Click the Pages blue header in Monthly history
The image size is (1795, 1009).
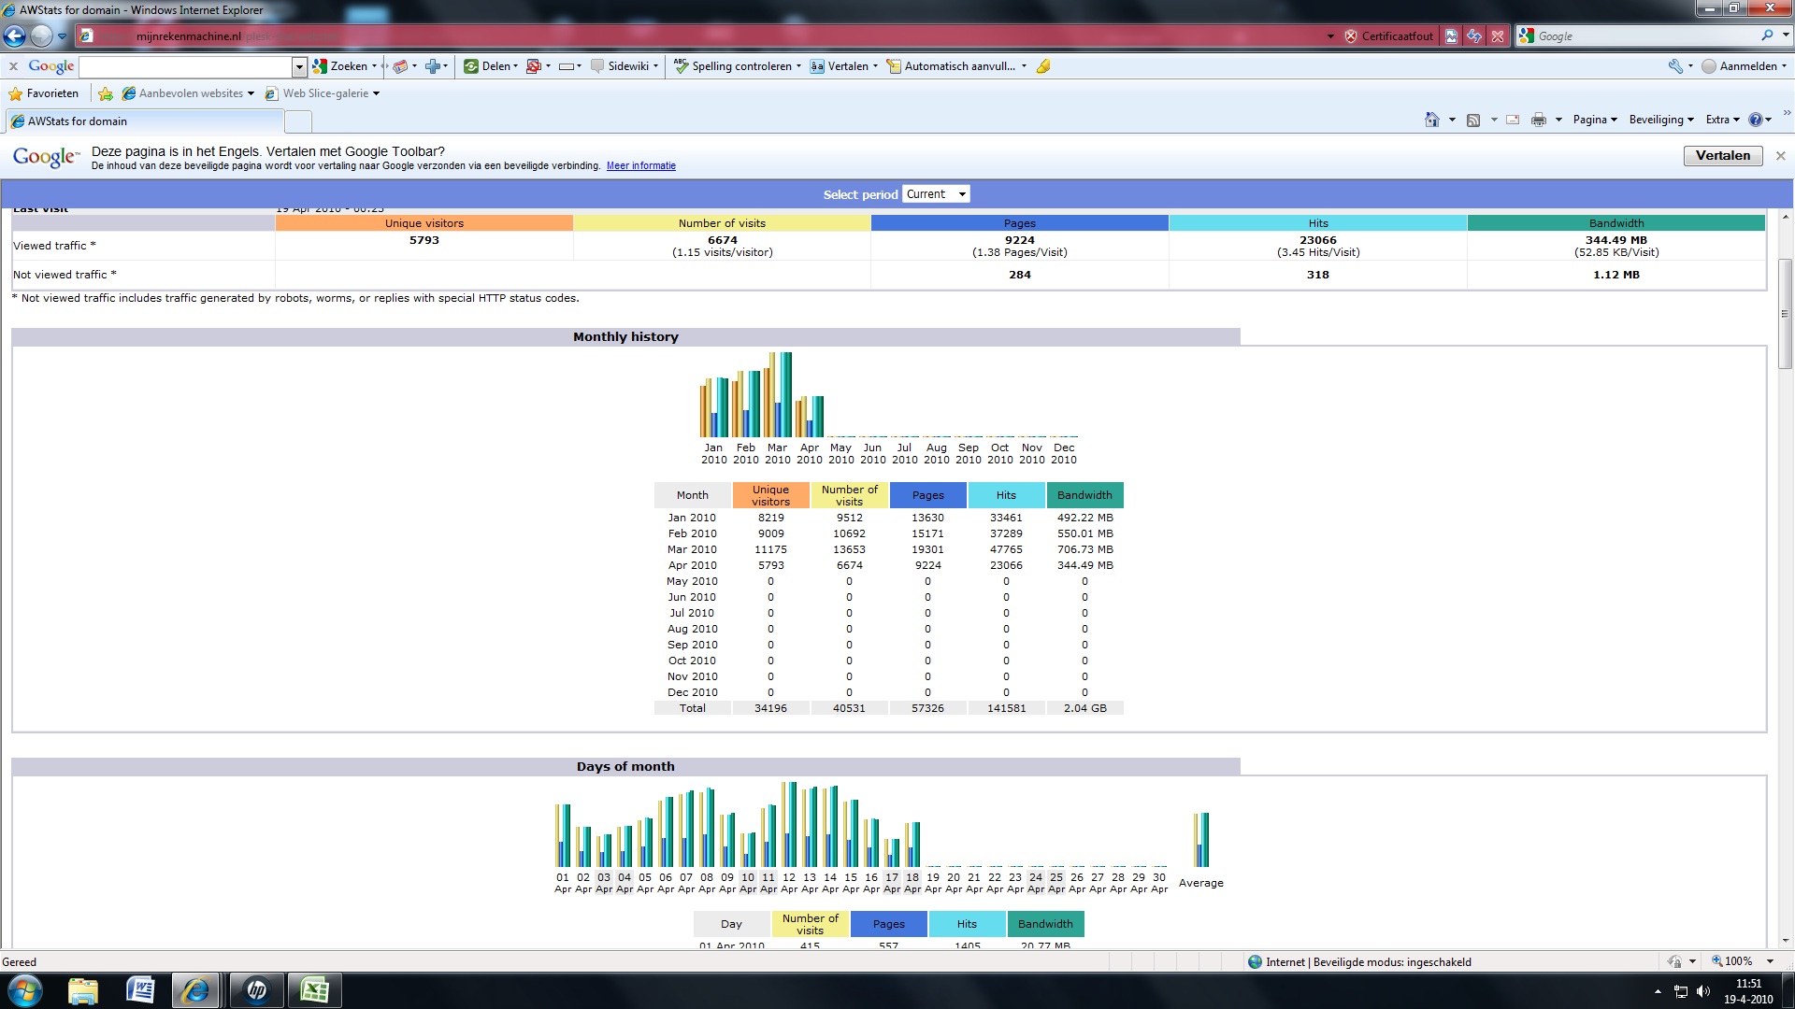pyautogui.click(x=927, y=495)
